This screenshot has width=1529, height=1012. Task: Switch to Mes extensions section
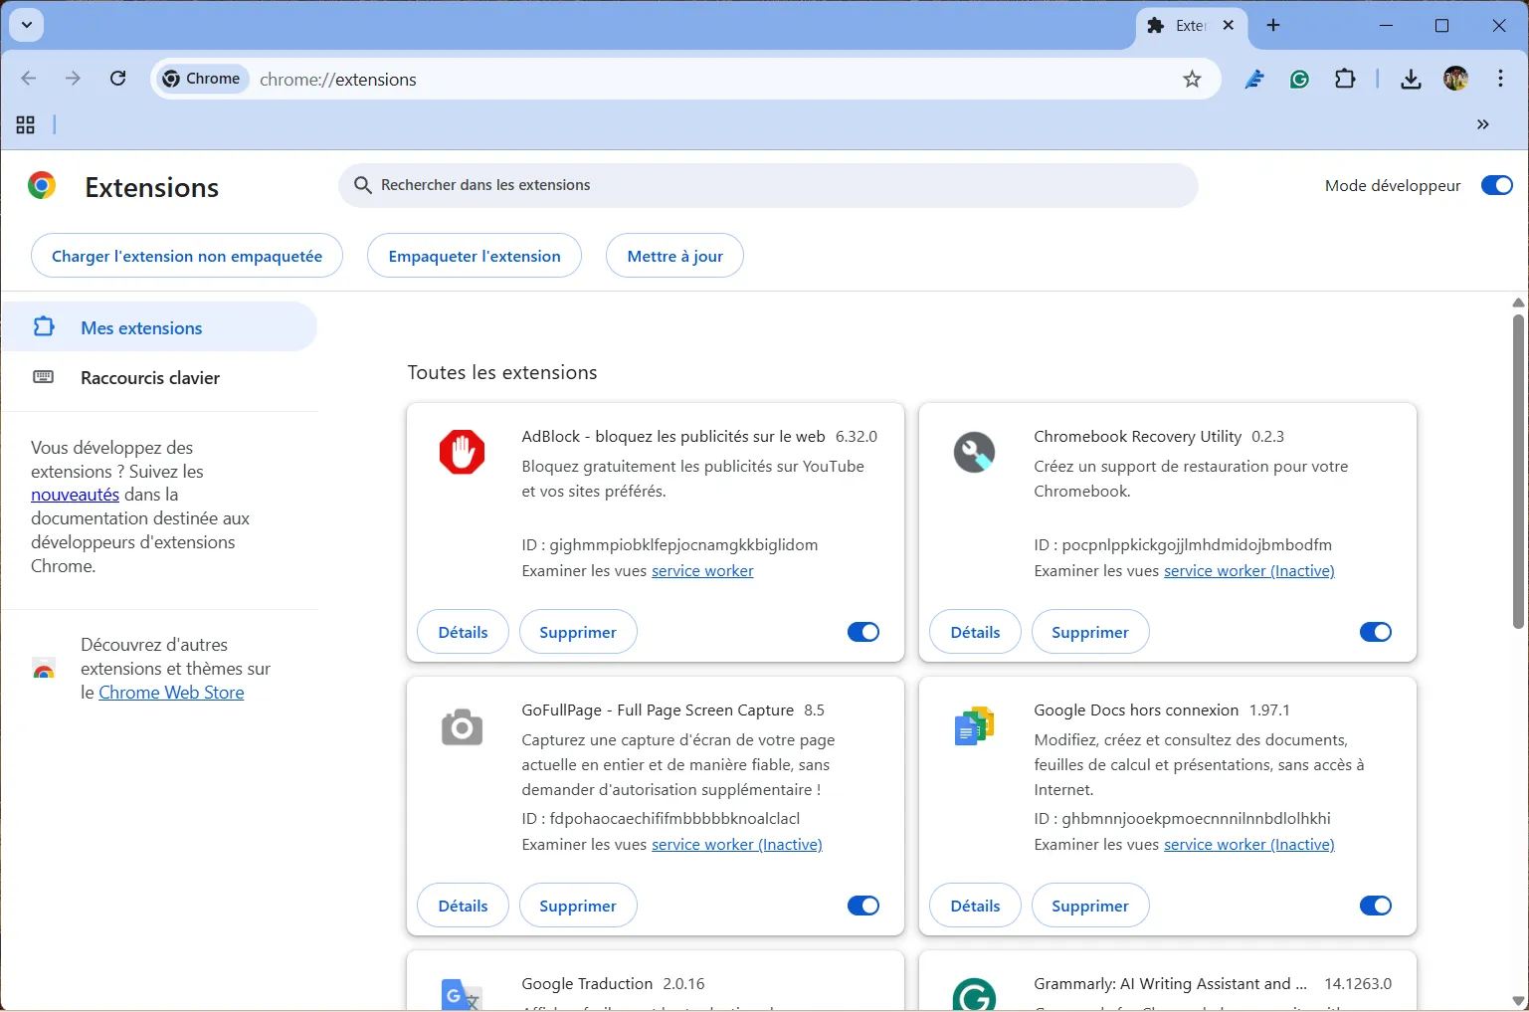click(x=141, y=326)
